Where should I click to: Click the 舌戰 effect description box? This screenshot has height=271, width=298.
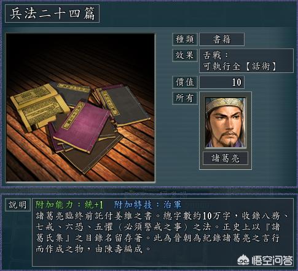pos(246,61)
